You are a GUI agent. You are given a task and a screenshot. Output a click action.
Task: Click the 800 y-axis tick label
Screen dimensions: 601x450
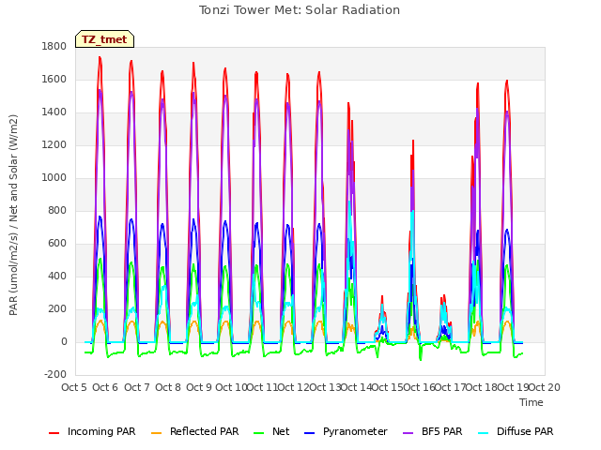click(57, 210)
